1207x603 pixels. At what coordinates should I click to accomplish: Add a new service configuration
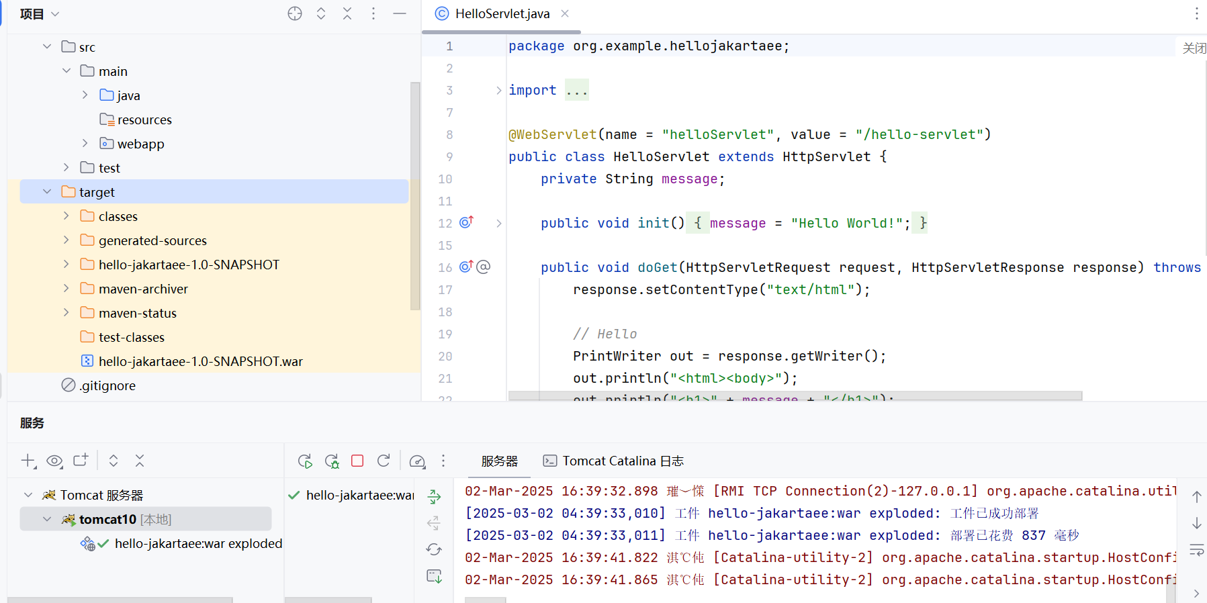click(x=28, y=461)
